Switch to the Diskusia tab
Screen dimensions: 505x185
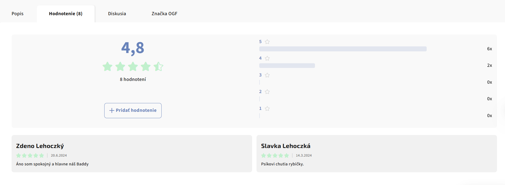tap(117, 14)
